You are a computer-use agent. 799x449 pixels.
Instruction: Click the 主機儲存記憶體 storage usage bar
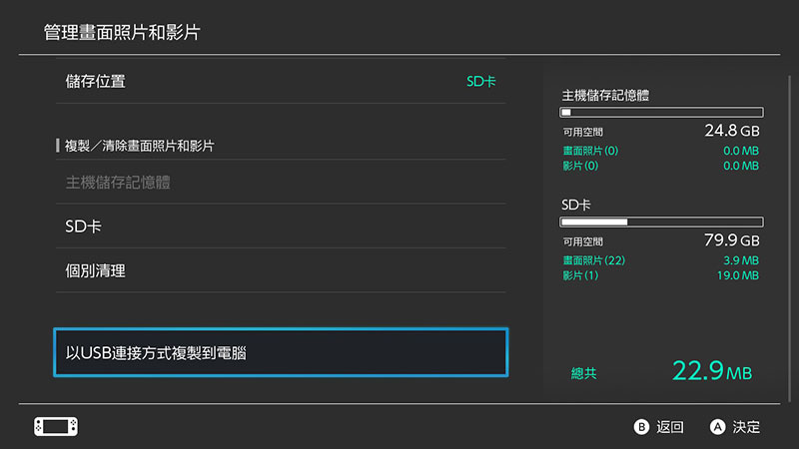[x=661, y=113]
